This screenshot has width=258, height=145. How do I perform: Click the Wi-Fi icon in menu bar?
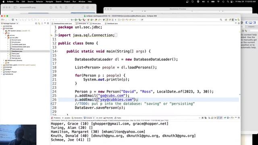(x=218, y=2)
